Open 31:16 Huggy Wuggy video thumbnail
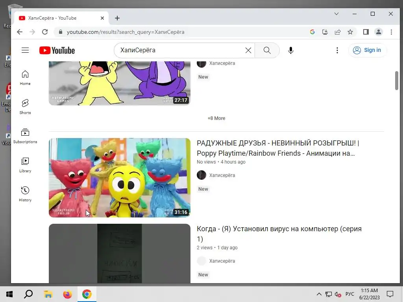Image resolution: width=403 pixels, height=302 pixels. click(x=120, y=178)
